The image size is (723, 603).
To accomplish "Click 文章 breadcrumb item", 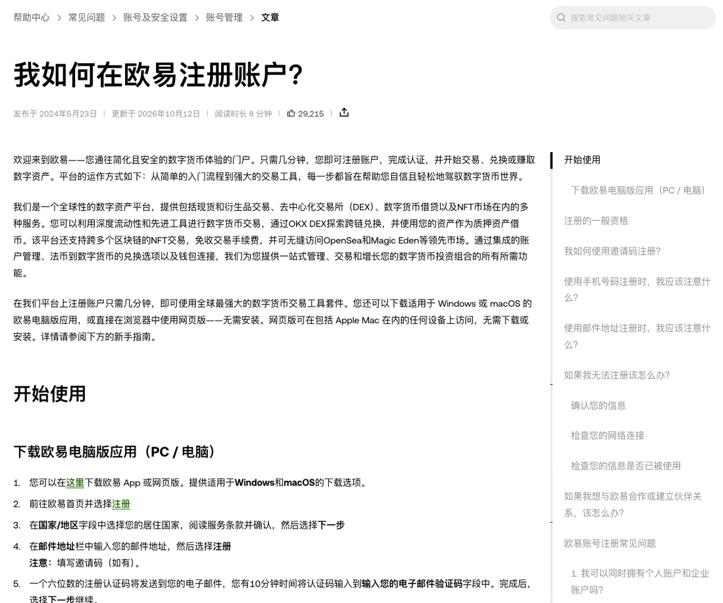I will [270, 18].
